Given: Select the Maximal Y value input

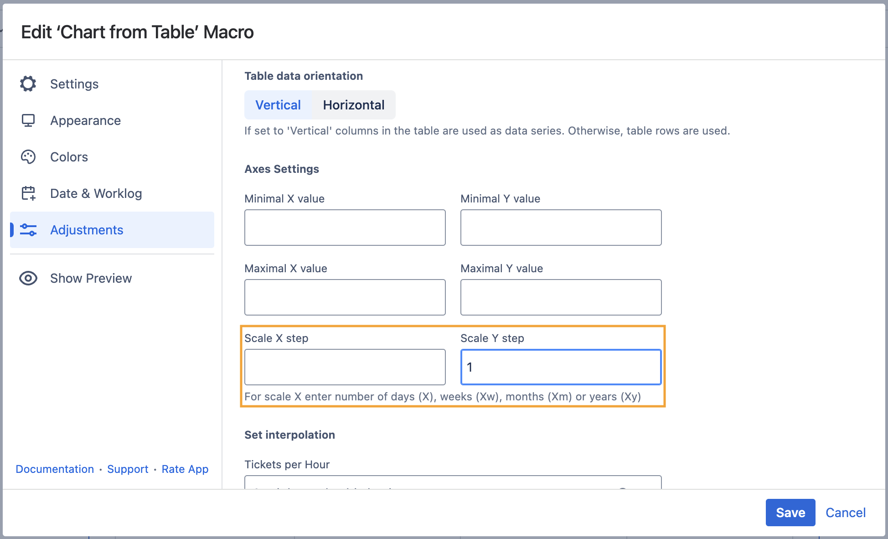Looking at the screenshot, I should pyautogui.click(x=561, y=297).
